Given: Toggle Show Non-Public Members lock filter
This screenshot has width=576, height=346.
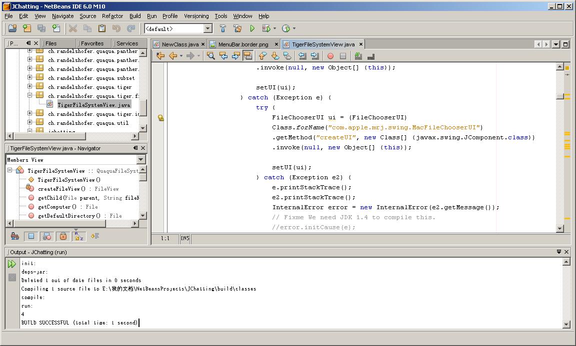Looking at the screenshot, I should point(63,236).
